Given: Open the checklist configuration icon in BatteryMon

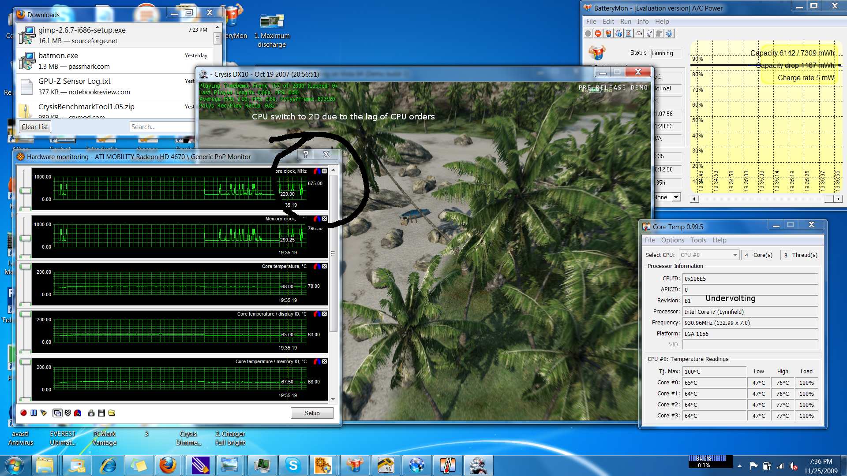Looking at the screenshot, I should coord(629,33).
